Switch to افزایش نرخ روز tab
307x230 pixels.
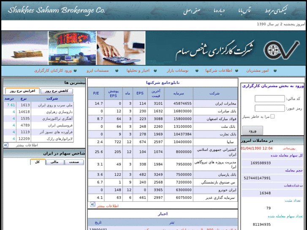(22, 91)
